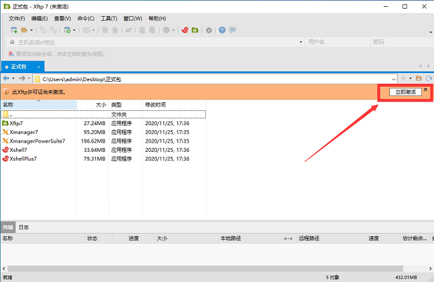This screenshot has height=282, width=434.
Task: Select the parent folder '..' row
Action: click(104, 114)
